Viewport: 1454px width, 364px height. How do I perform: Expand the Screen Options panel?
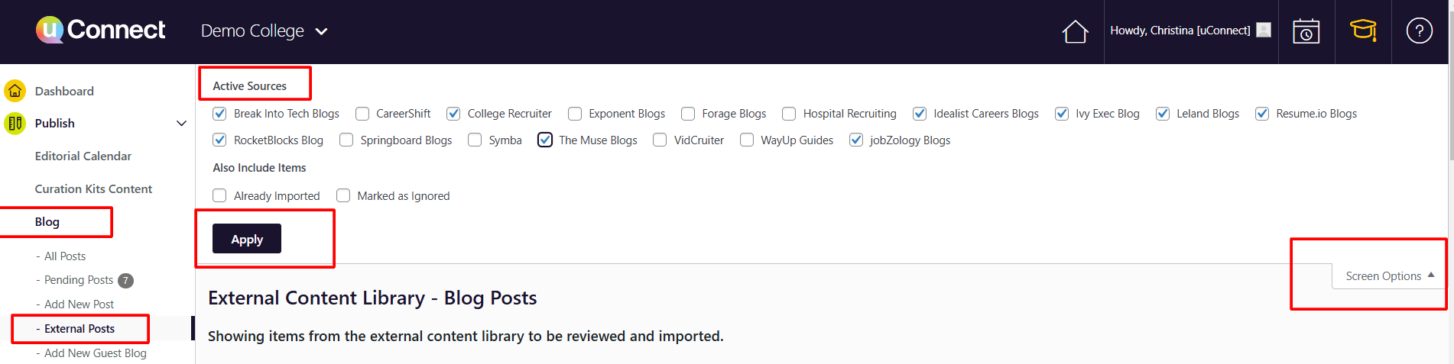(1389, 276)
